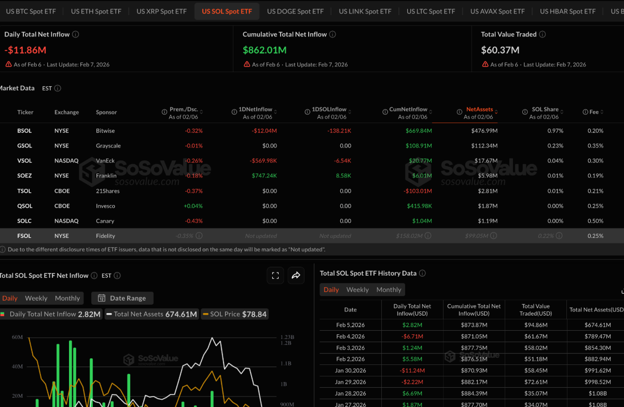Click info icon next to Total Value Traded
Viewport: 624px width, 407px height.
542,34
